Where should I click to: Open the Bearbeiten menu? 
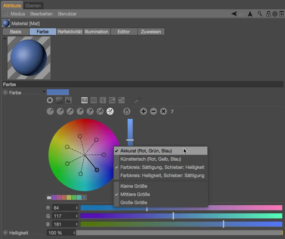tap(41, 14)
